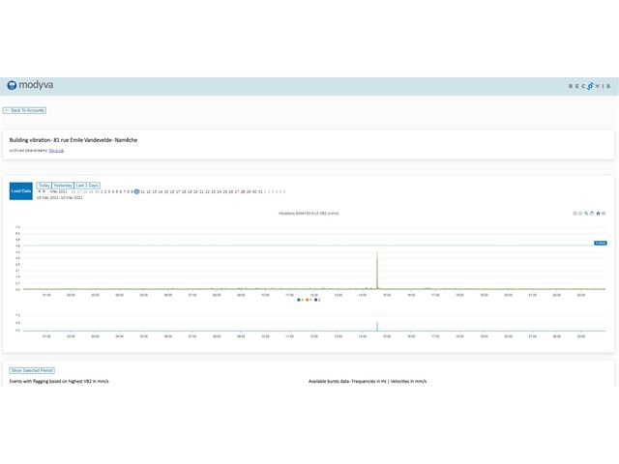Click the chart zoom out icon
619x464 pixels.
(x=580, y=214)
